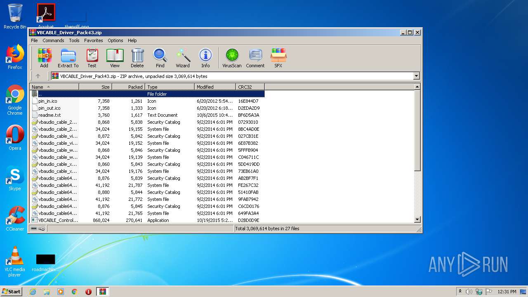
Task: Sort by the Packed column header
Action: pyautogui.click(x=128, y=87)
